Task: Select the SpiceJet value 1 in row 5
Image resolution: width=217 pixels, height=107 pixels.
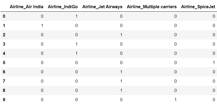Action: coord(214,63)
